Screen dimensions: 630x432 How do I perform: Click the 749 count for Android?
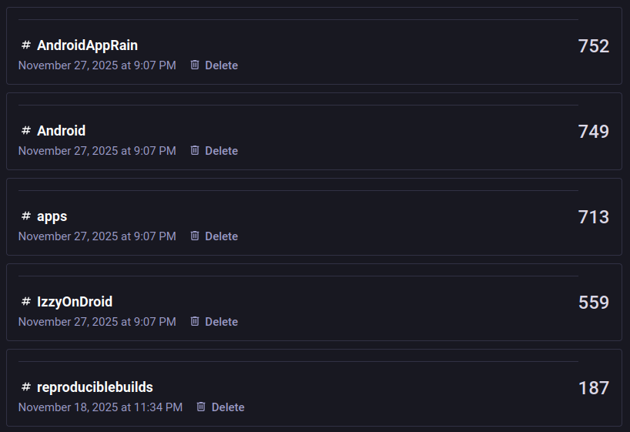[x=593, y=132]
